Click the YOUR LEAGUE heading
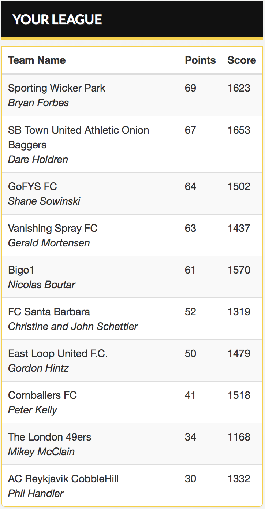Screen dimensions: 265x509 click(x=57, y=19)
